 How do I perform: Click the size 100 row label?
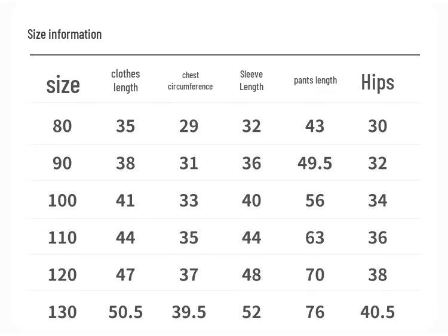[62, 200]
